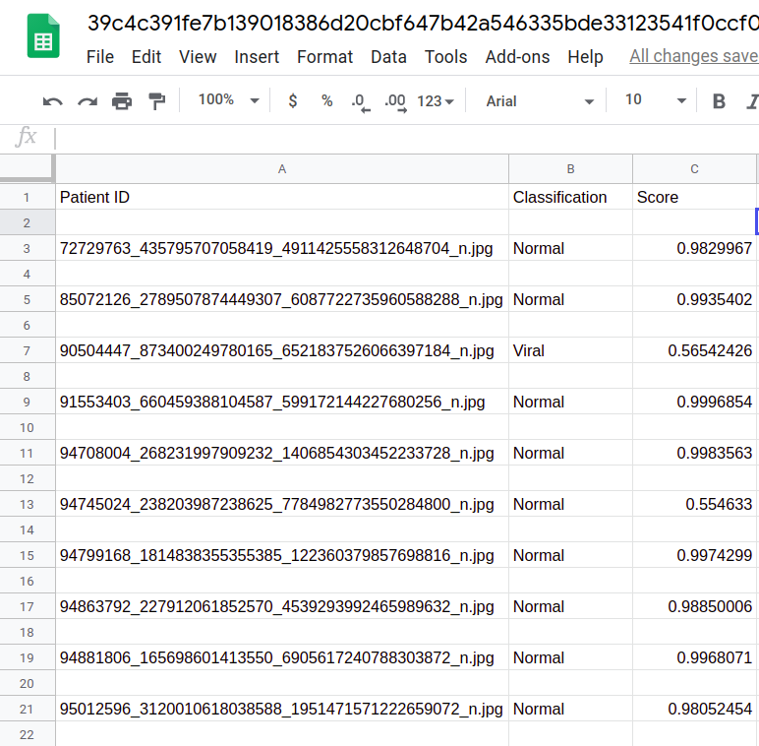This screenshot has height=746, width=759.
Task: Click the Undo arrow icon
Action: [x=52, y=101]
